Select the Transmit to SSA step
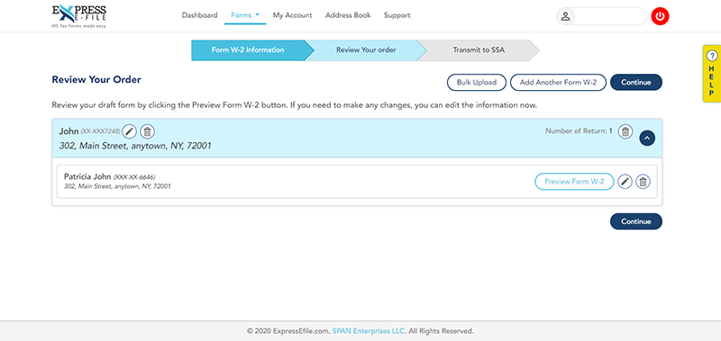The height and width of the screenshot is (341, 721). 479,50
